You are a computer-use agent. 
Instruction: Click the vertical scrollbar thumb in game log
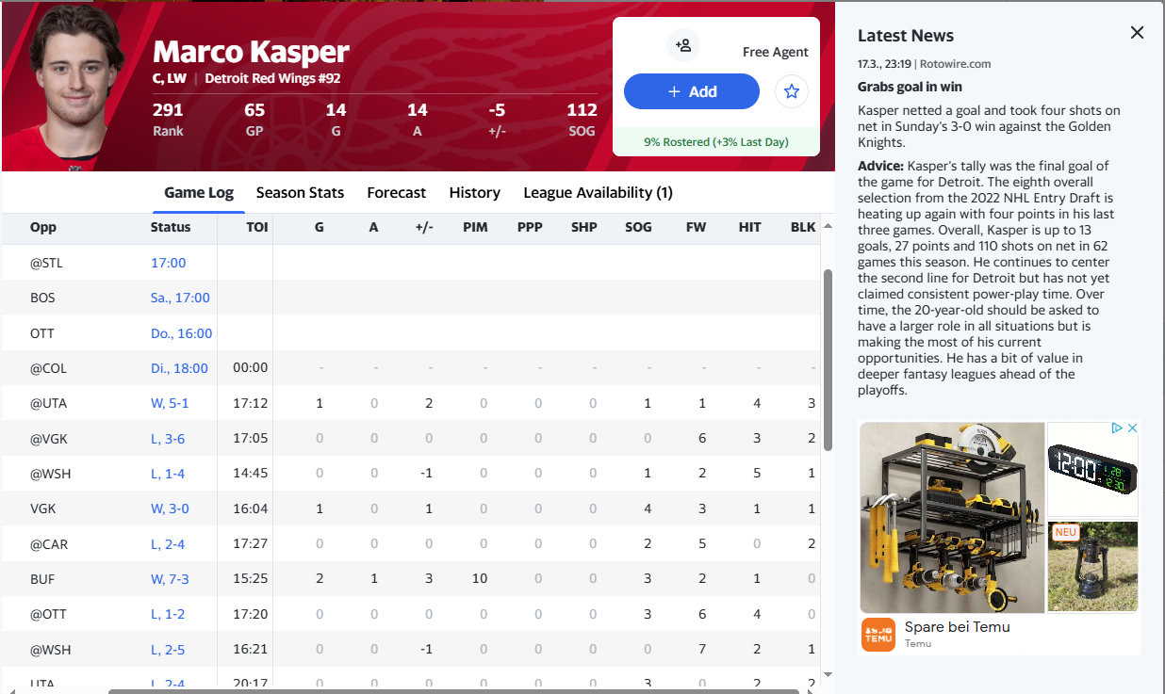[x=828, y=358]
